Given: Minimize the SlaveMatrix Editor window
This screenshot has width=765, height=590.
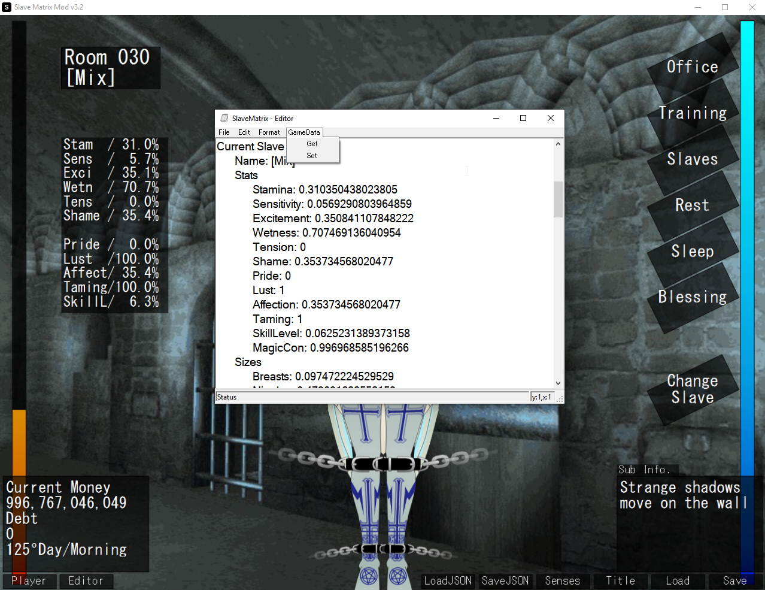Looking at the screenshot, I should click(x=496, y=118).
